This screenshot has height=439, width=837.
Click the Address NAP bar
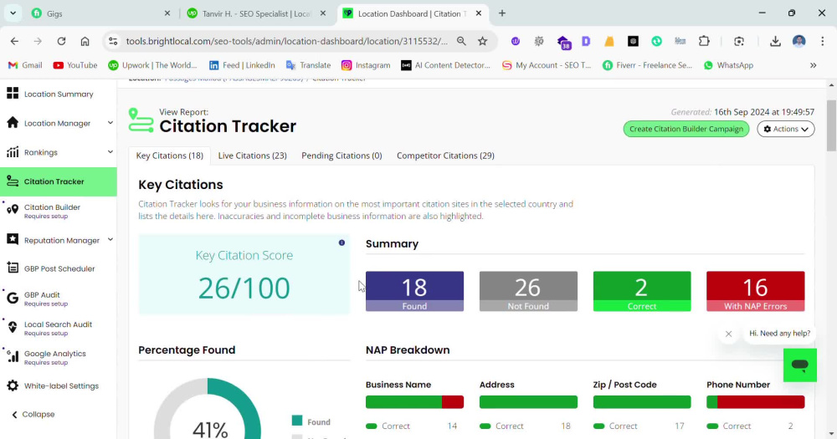(528, 402)
